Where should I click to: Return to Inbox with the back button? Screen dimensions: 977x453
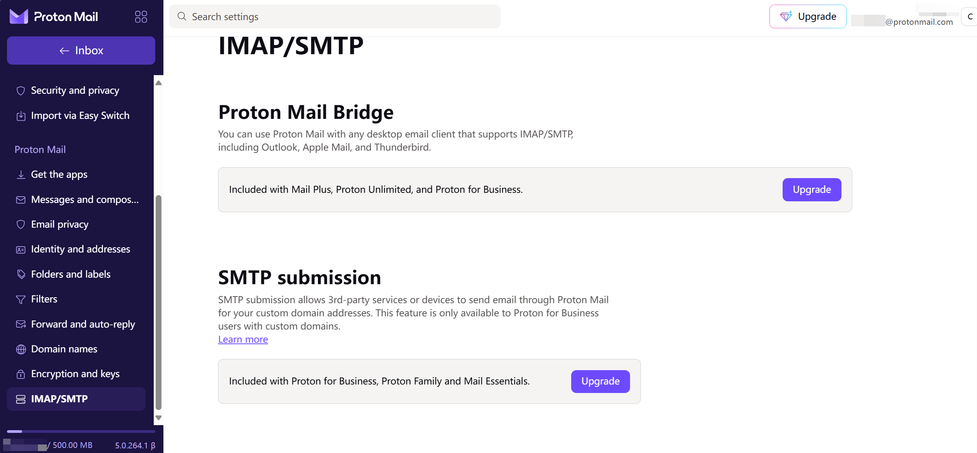[x=81, y=50]
